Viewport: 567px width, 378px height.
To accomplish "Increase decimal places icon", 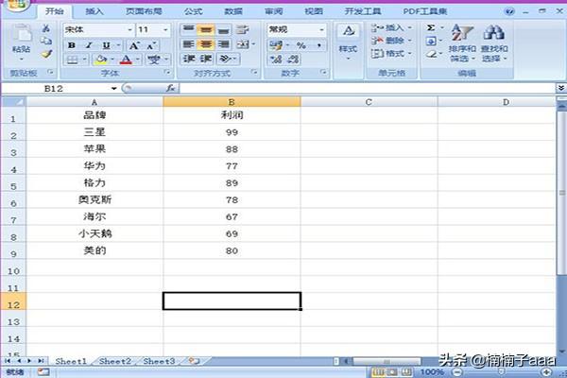I will [x=276, y=59].
